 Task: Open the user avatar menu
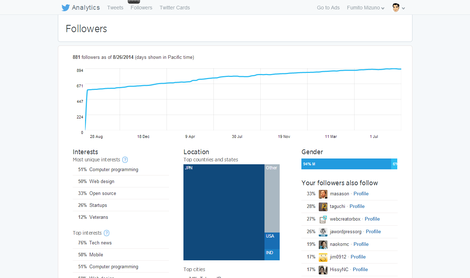(396, 8)
